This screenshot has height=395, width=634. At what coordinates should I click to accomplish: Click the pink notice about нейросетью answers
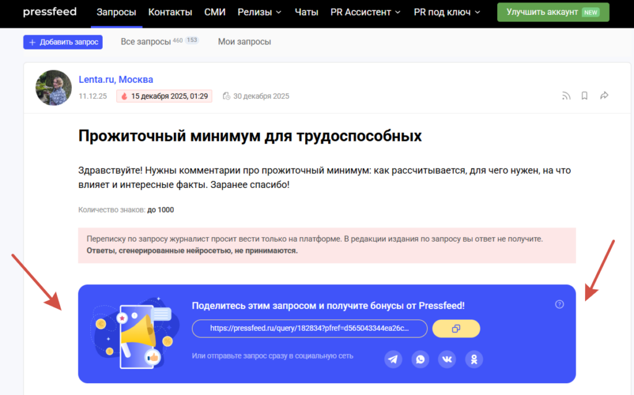[327, 245]
